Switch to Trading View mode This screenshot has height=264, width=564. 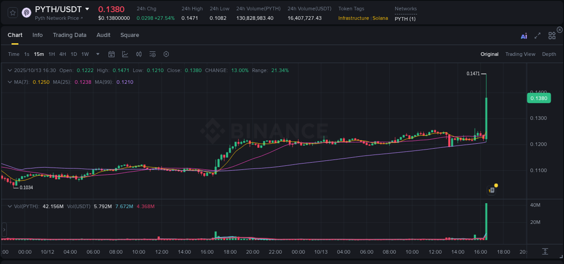point(520,54)
